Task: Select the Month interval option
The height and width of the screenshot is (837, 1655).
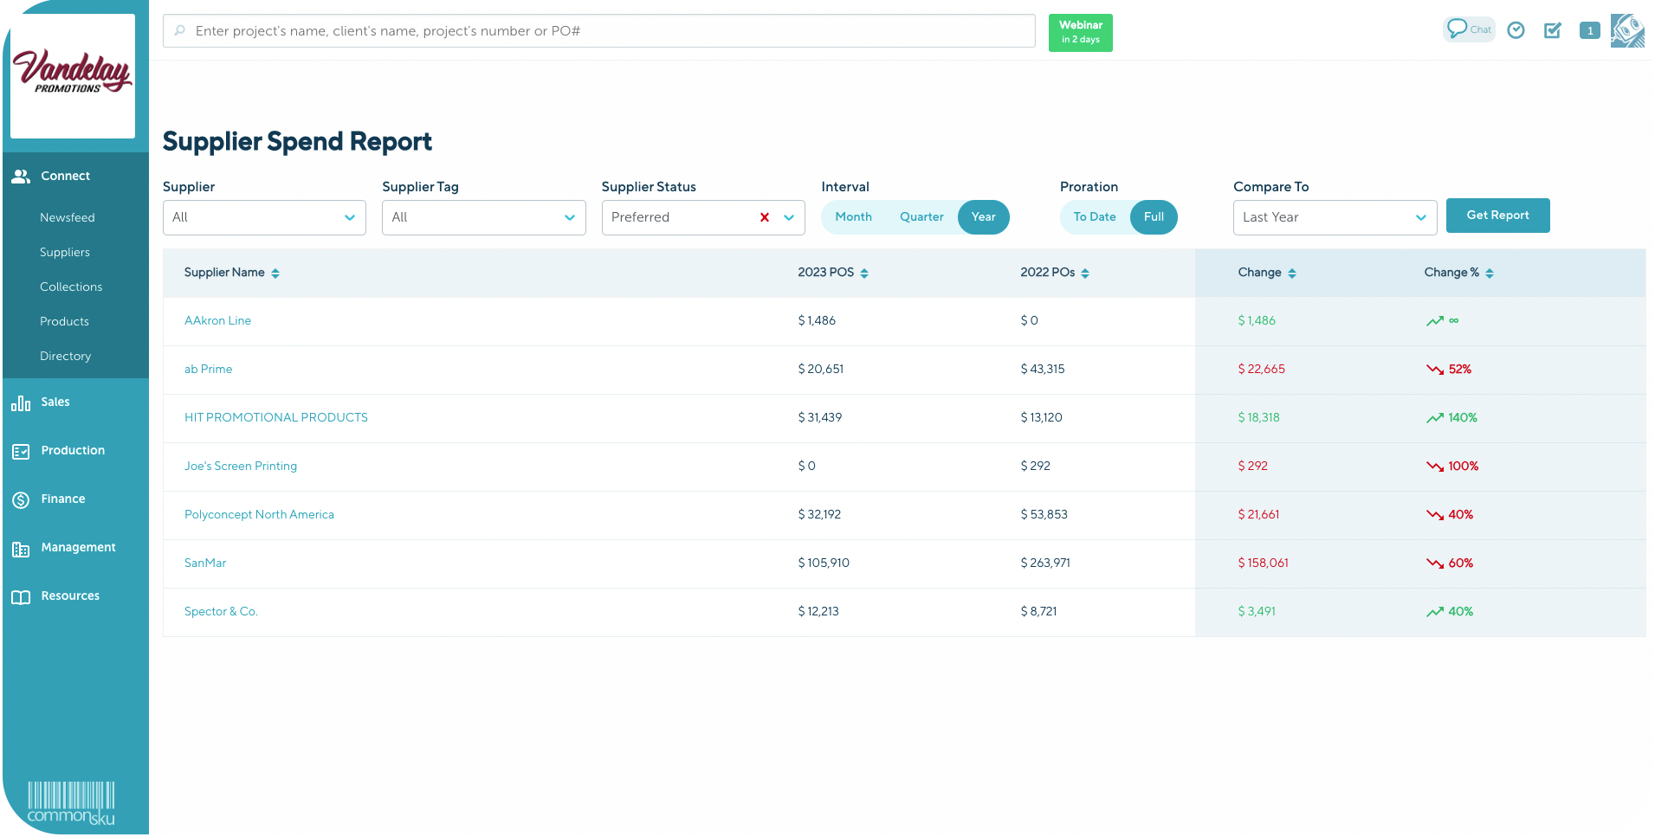Action: click(x=853, y=217)
